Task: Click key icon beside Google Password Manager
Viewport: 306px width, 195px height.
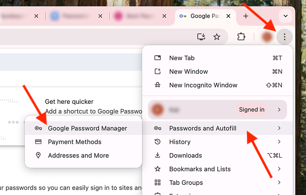Action: click(x=38, y=128)
